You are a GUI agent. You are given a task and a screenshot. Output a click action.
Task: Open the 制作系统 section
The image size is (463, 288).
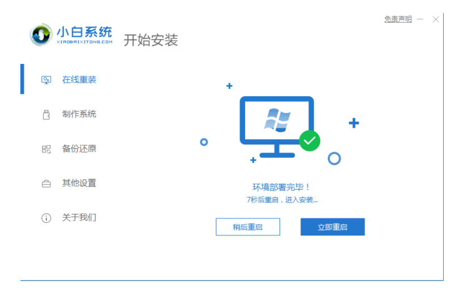[x=79, y=114]
